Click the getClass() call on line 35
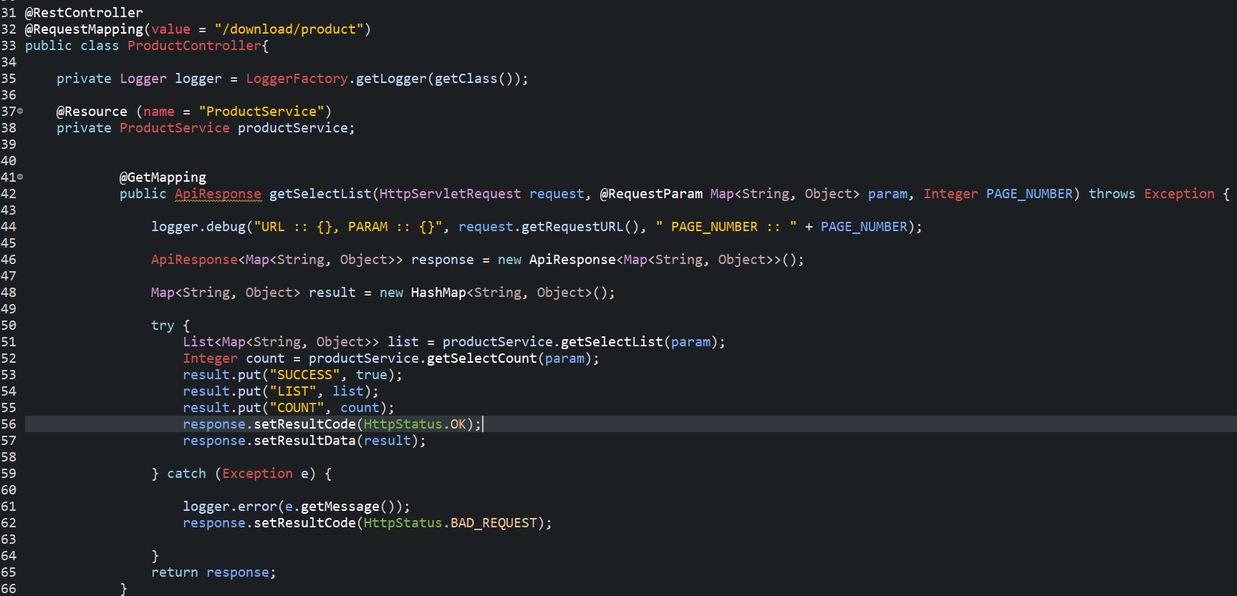The width and height of the screenshot is (1237, 596). [473, 79]
